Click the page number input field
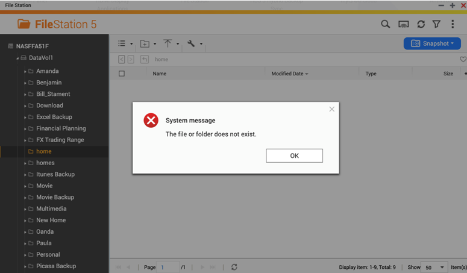467x273 pixels. (168, 267)
